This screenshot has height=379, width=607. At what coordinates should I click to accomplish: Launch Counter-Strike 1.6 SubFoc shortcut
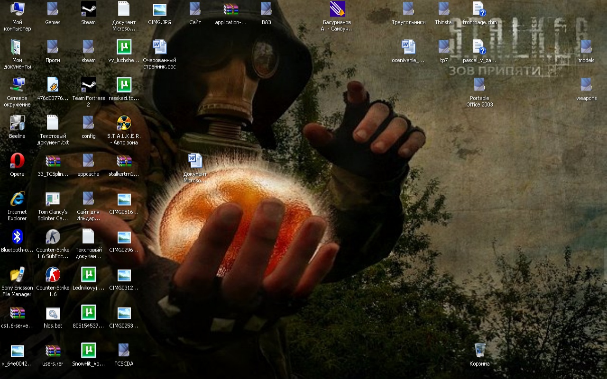[x=53, y=236]
